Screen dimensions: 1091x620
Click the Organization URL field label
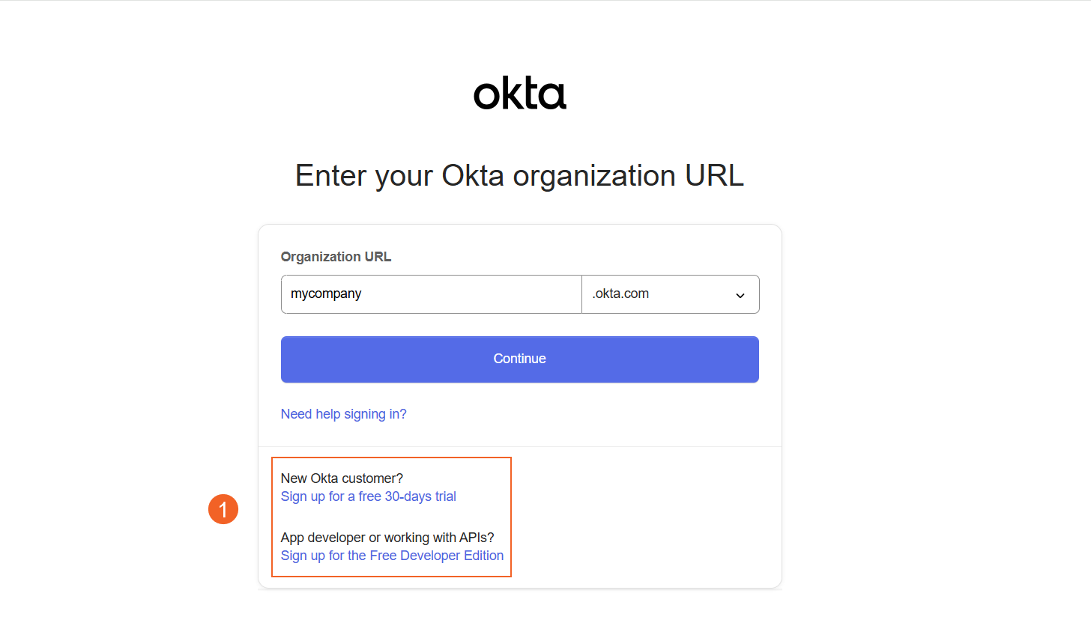(336, 257)
